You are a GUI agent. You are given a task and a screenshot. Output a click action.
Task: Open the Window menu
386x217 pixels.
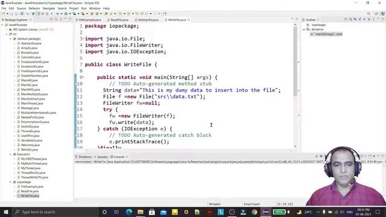pyautogui.click(x=95, y=8)
